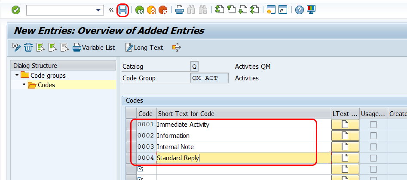Select the row marker for code 0003
The image size is (407, 180).
132,147
